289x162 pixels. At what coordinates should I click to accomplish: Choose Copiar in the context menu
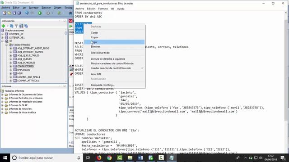[x=114, y=37]
